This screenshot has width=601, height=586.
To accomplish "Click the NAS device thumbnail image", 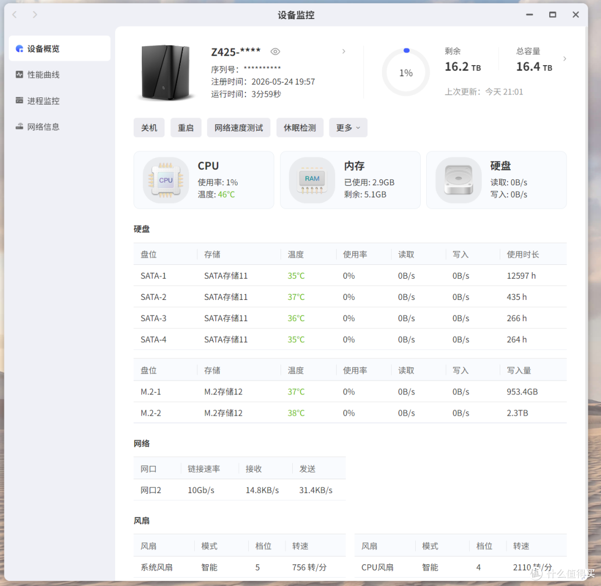I will [166, 72].
